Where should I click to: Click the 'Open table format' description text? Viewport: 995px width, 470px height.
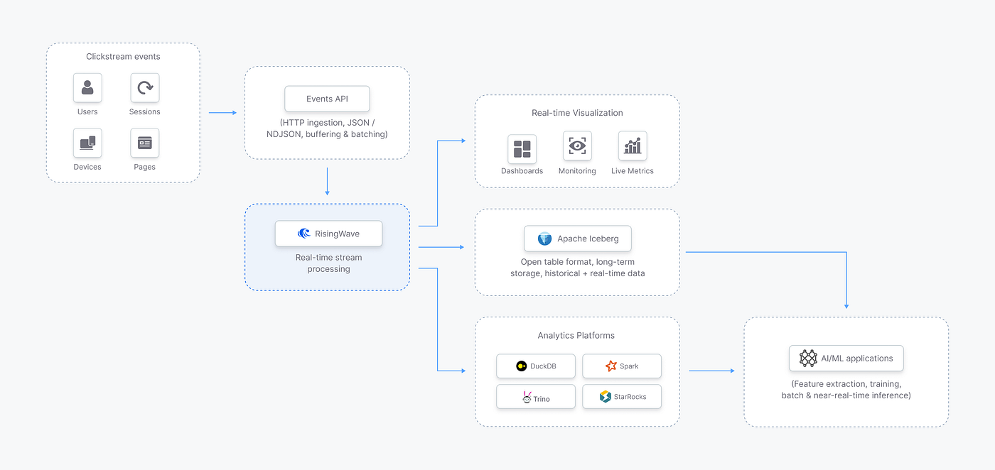[x=577, y=268]
